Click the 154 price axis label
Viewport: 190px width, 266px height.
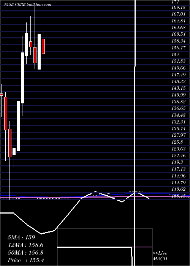click(x=175, y=55)
